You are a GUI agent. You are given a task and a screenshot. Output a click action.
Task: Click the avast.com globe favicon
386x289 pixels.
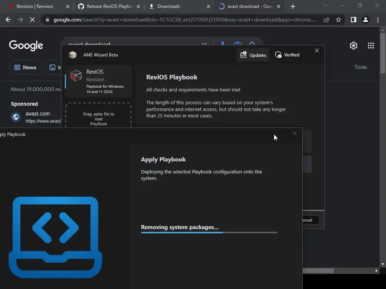point(16,117)
